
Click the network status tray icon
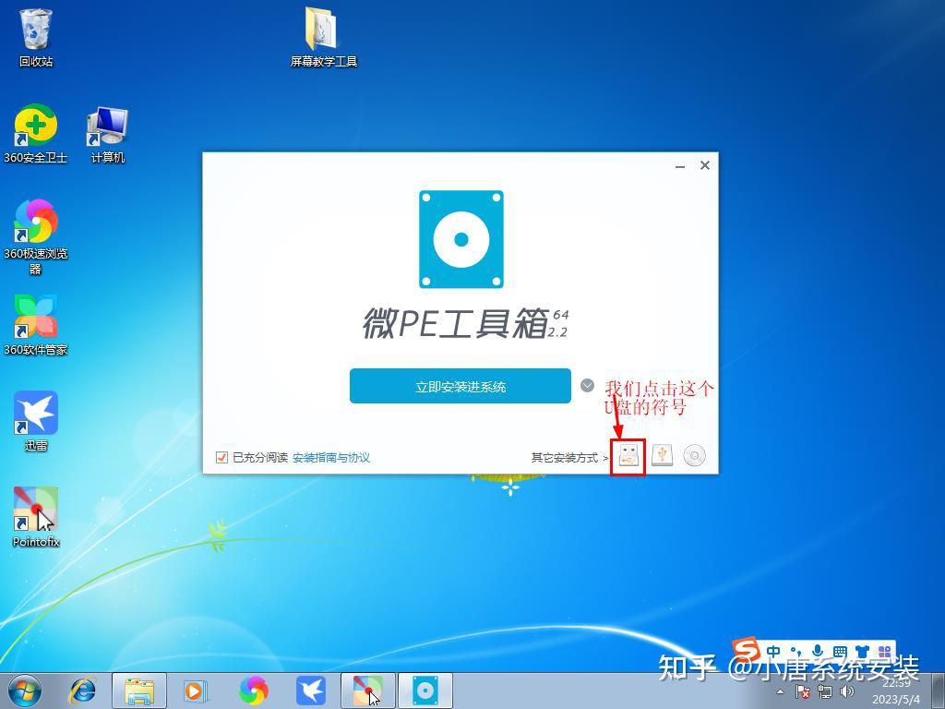point(825,692)
